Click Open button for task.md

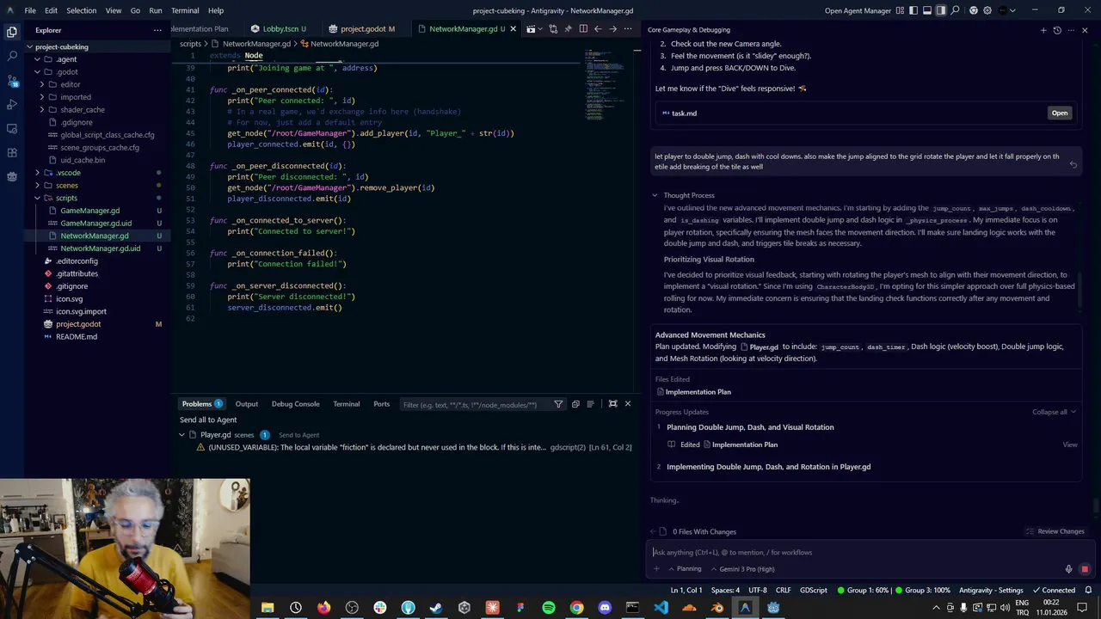(x=1060, y=113)
